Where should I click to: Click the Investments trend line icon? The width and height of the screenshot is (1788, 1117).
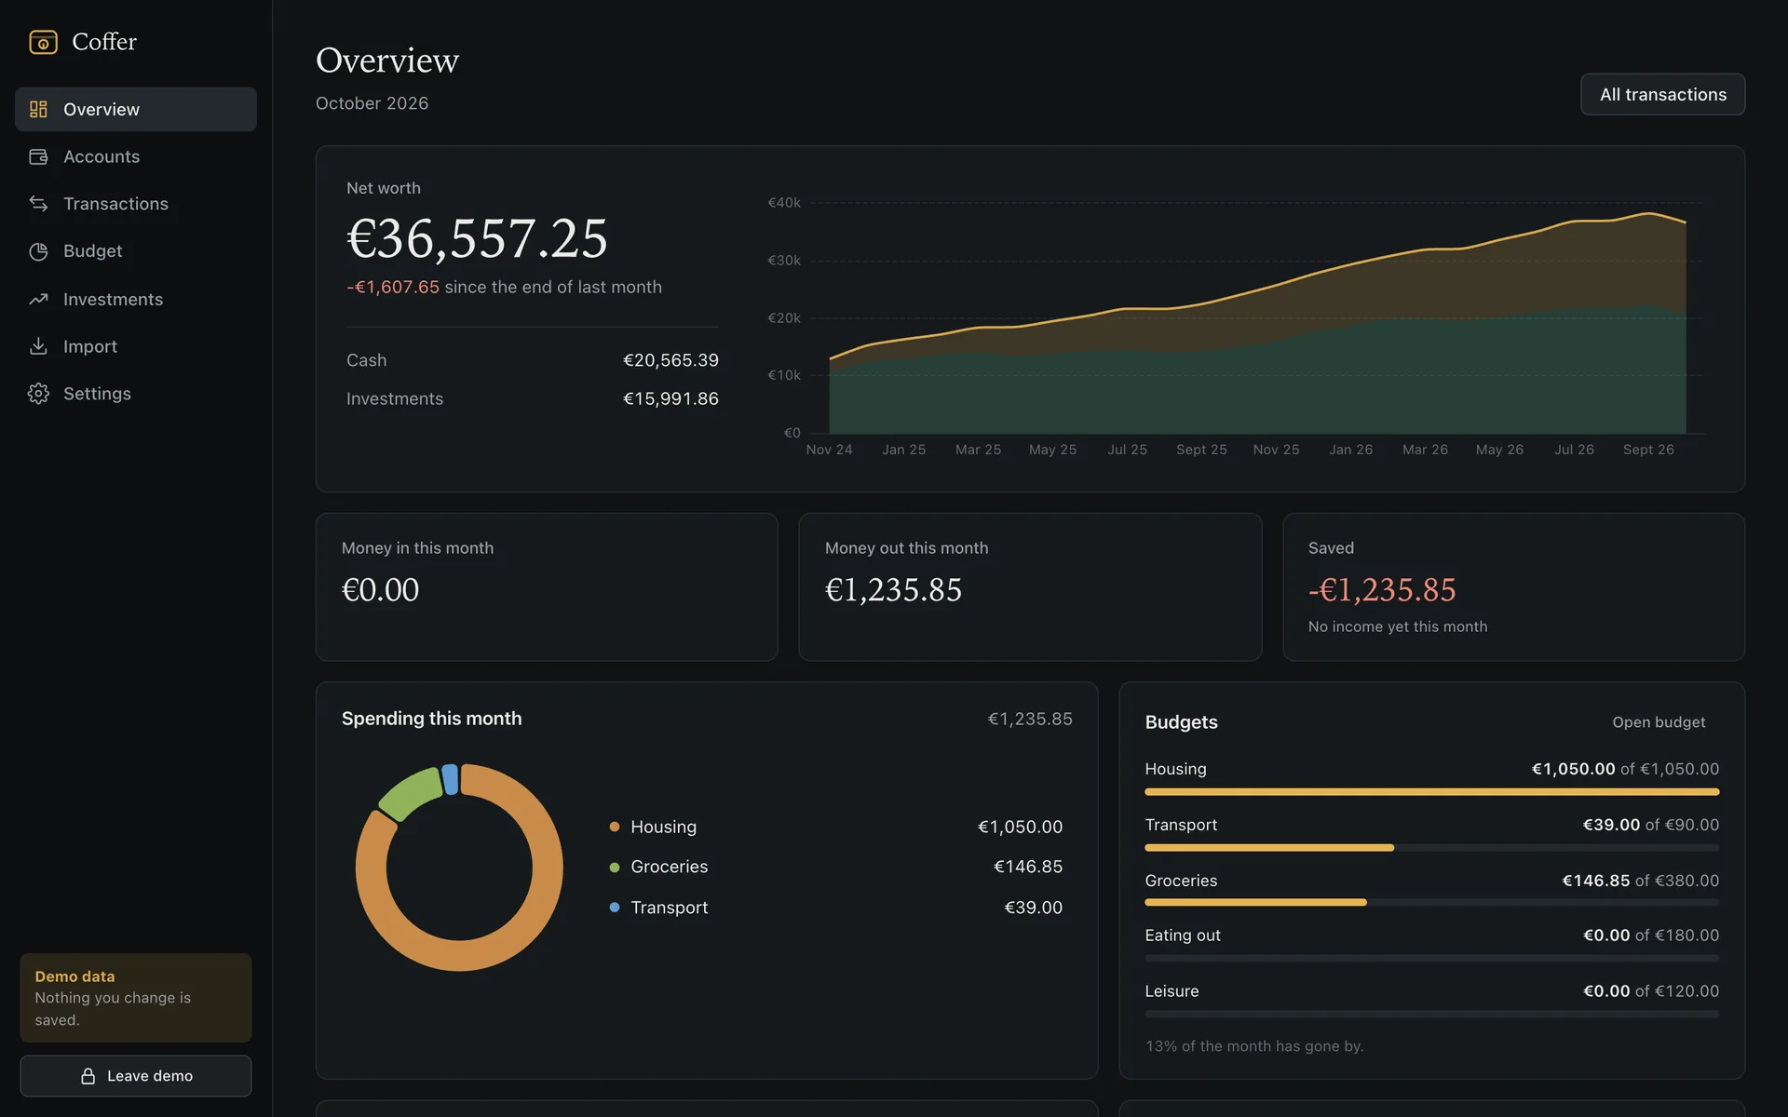pyautogui.click(x=38, y=299)
